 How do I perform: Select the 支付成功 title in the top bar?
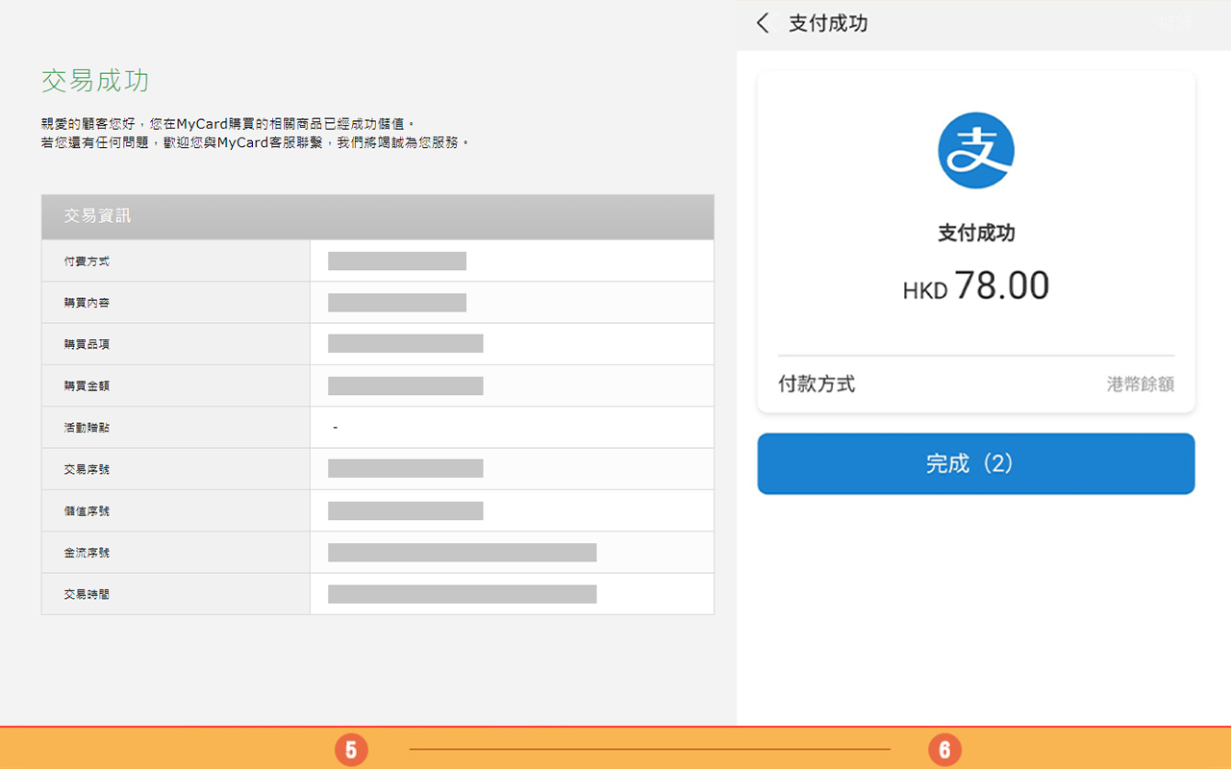click(x=828, y=23)
